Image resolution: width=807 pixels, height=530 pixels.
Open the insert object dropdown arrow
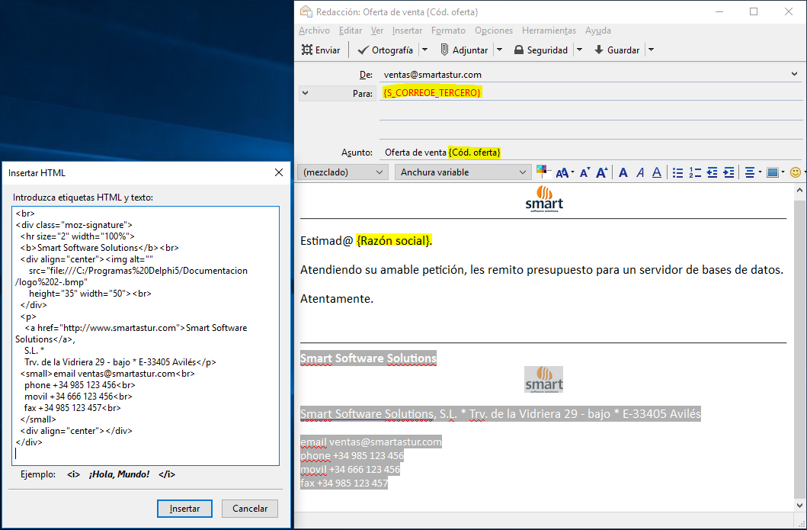783,172
